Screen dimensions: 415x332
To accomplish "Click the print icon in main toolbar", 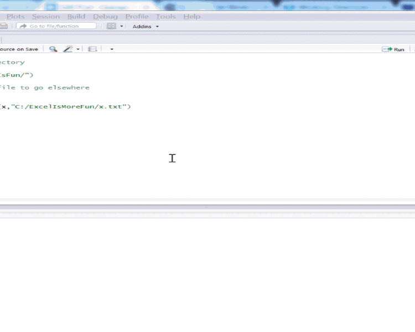I will 4,25.
